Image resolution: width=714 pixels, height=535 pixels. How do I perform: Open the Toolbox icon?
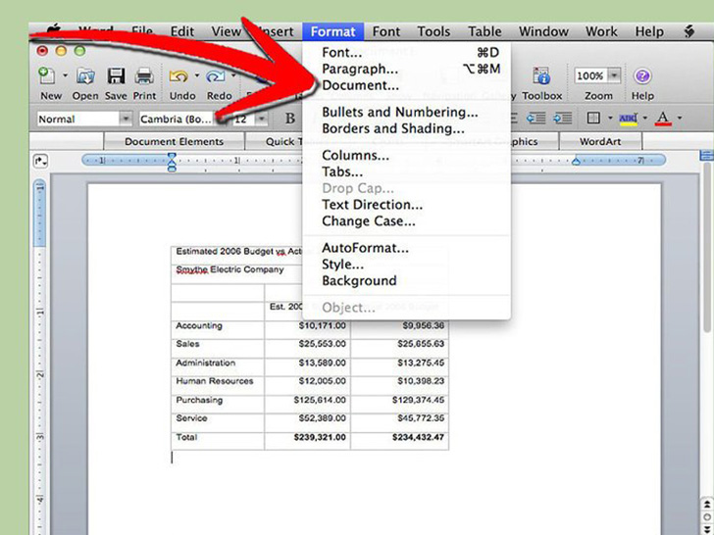541,75
